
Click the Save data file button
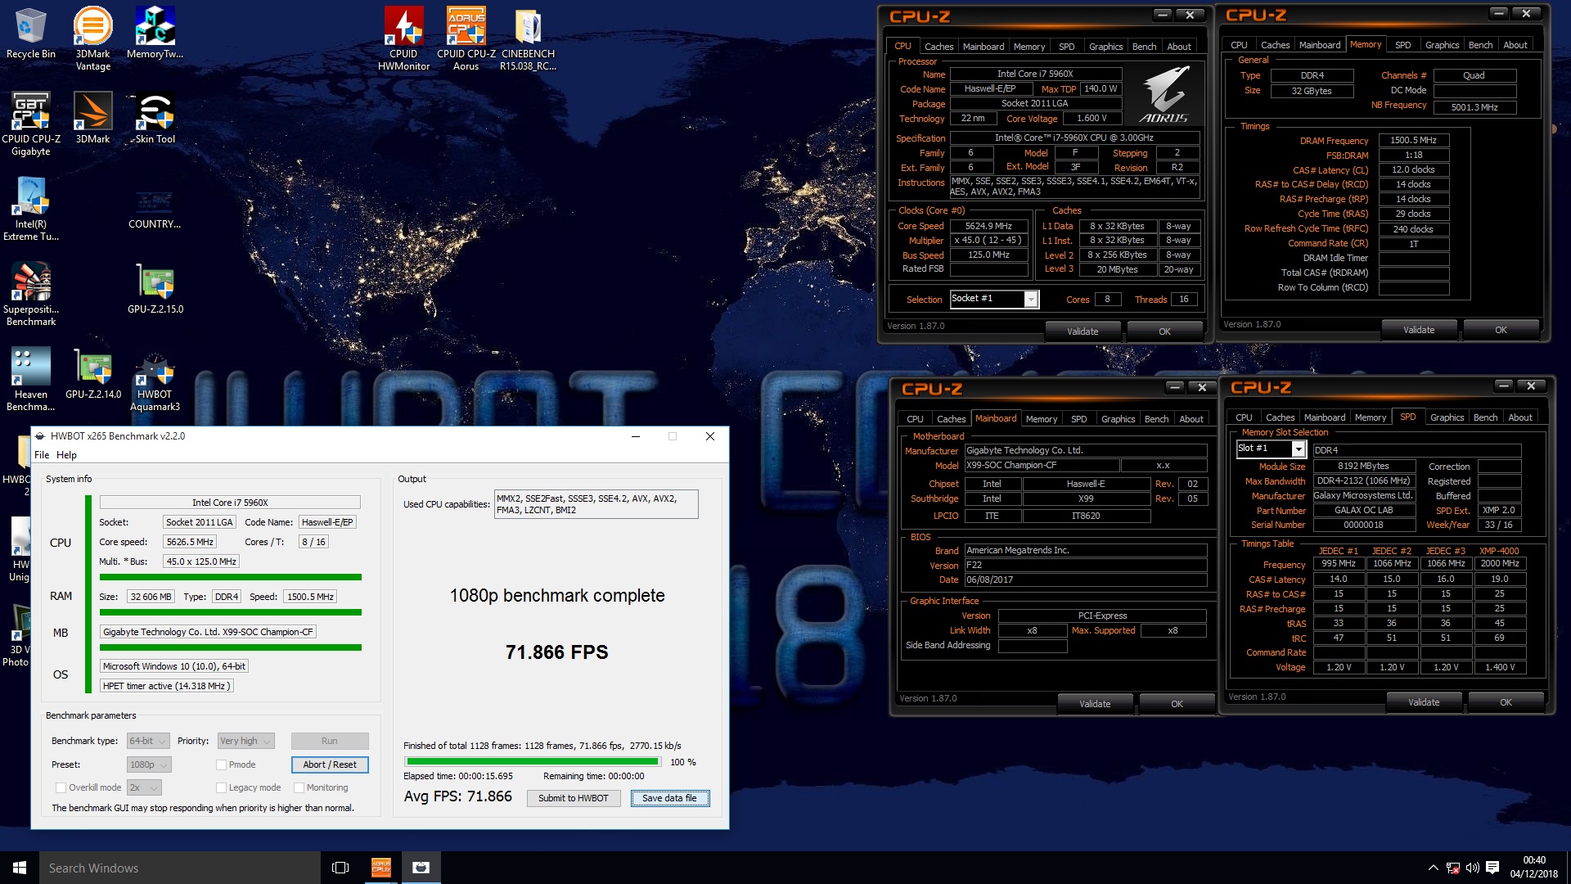pyautogui.click(x=669, y=798)
